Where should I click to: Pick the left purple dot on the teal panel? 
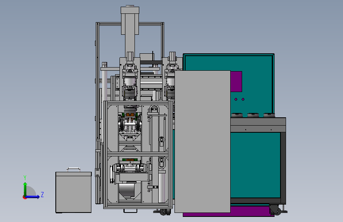(x=236, y=99)
